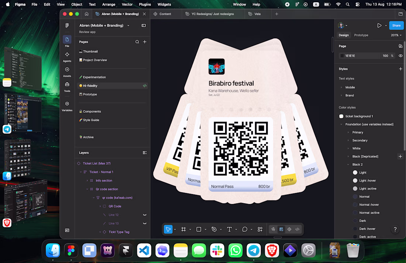The width and height of the screenshot is (406, 263).
Task: Collapse the Foundation color styles group
Action: click(x=341, y=124)
